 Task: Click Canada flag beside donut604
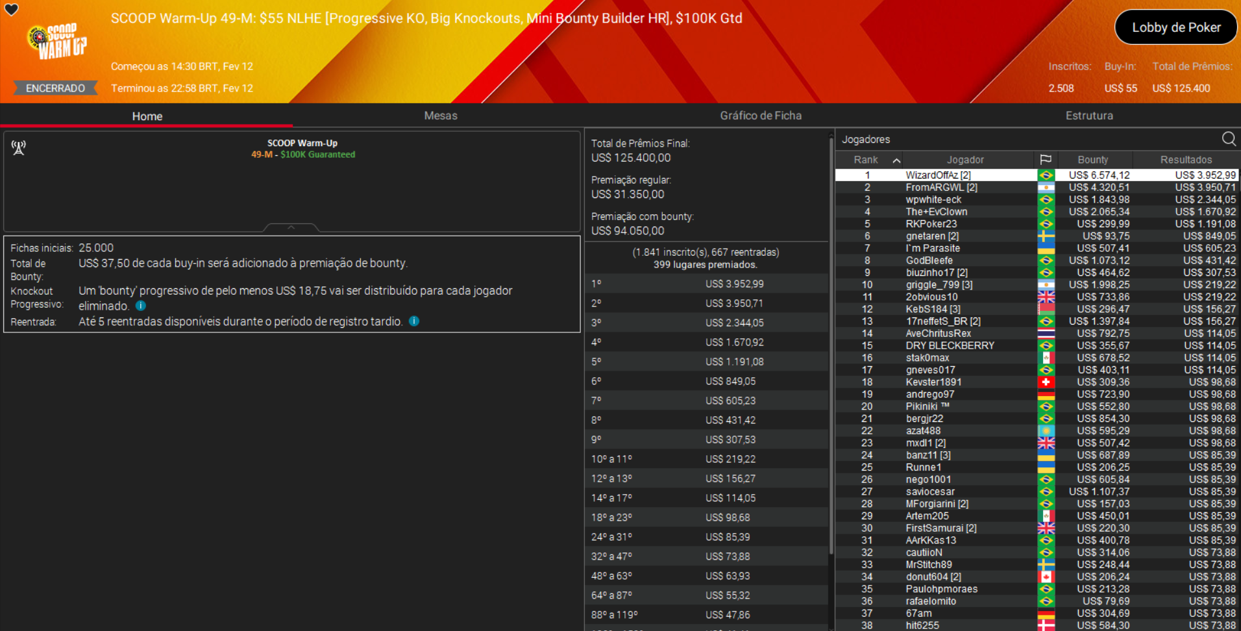click(x=1046, y=576)
